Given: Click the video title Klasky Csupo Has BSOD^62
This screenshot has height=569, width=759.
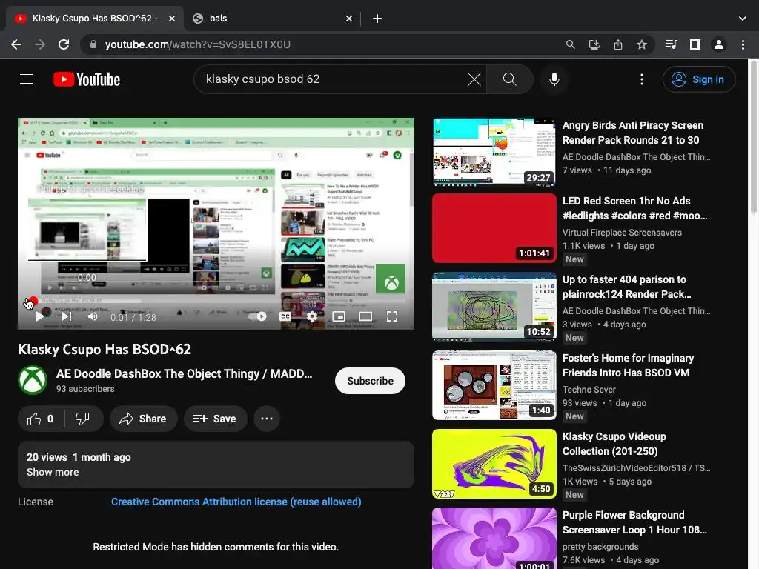Looking at the screenshot, I should pos(104,350).
